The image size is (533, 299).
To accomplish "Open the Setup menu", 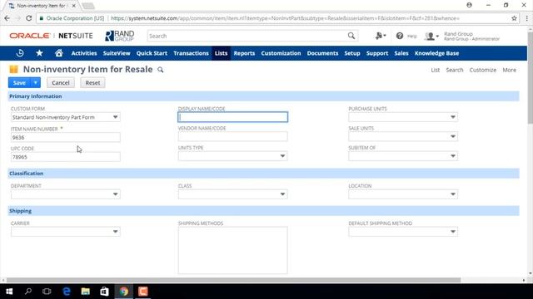I will point(352,53).
